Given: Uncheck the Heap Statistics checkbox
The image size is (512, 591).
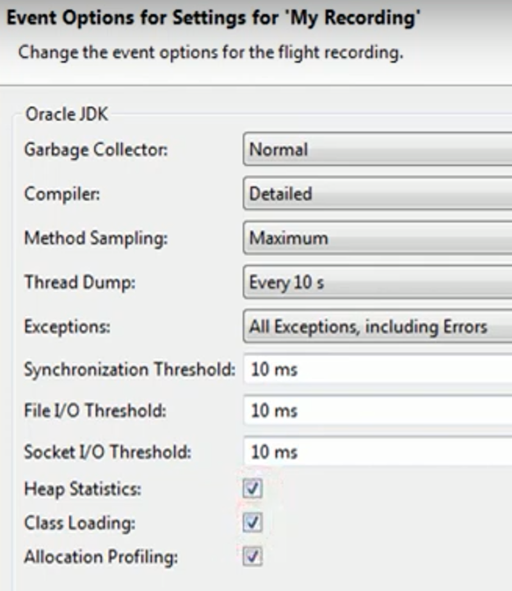Looking at the screenshot, I should (x=253, y=489).
